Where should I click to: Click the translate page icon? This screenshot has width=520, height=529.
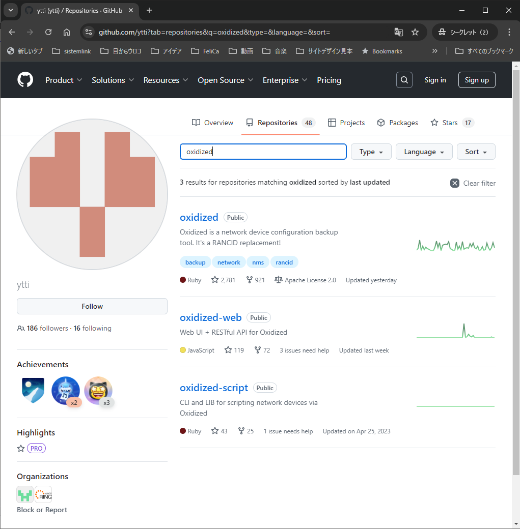point(398,32)
